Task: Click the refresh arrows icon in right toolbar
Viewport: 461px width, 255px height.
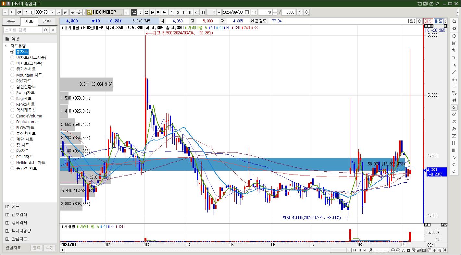Action: coord(454,21)
